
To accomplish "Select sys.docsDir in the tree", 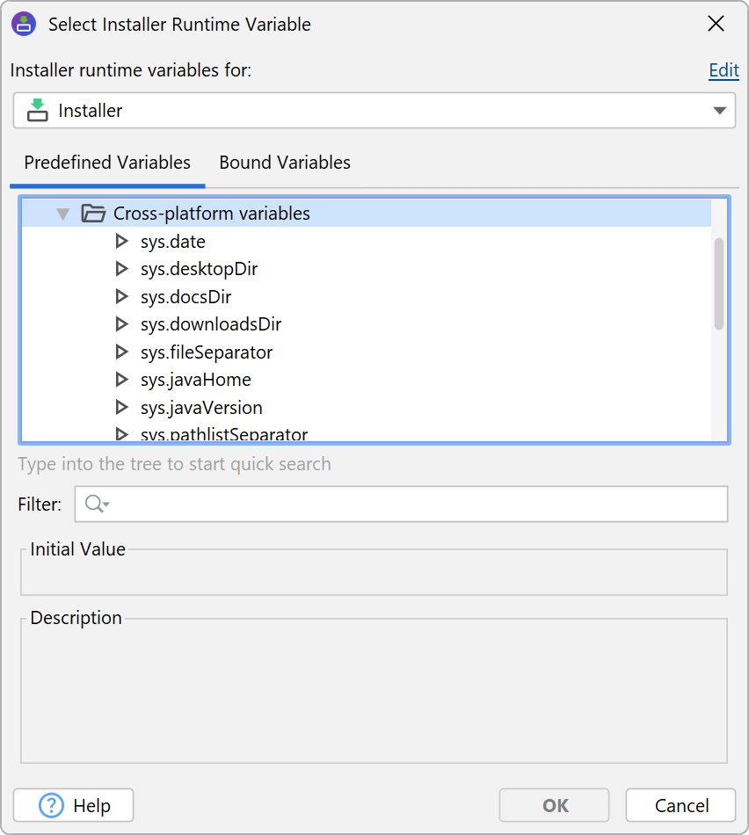I will point(185,297).
